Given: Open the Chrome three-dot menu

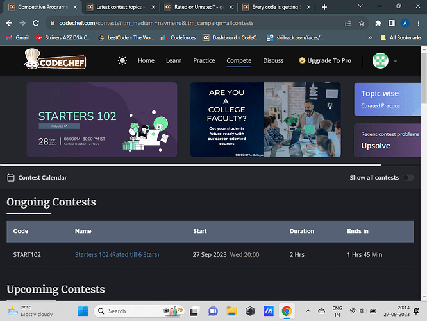Looking at the screenshot, I should 419,24.
